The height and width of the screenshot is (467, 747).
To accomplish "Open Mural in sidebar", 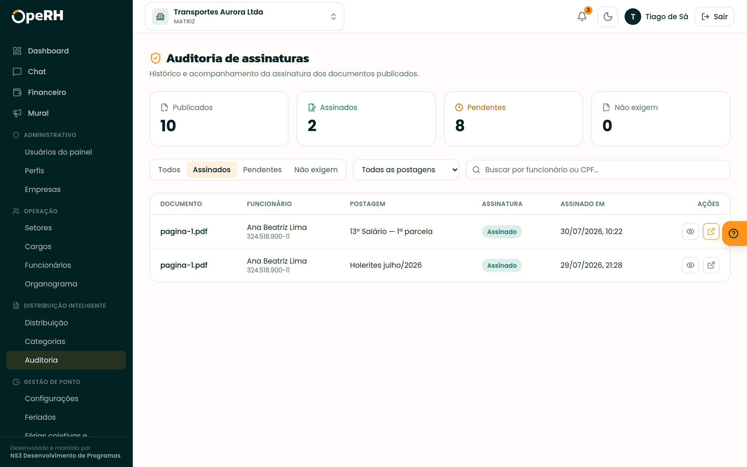I will click(66, 113).
